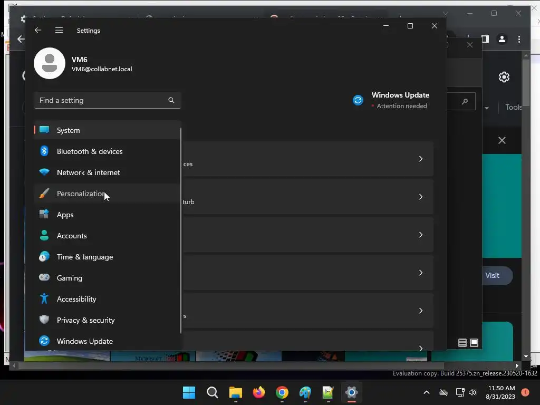Image resolution: width=540 pixels, height=405 pixels.
Task: Open taskbar Search
Action: (x=212, y=392)
